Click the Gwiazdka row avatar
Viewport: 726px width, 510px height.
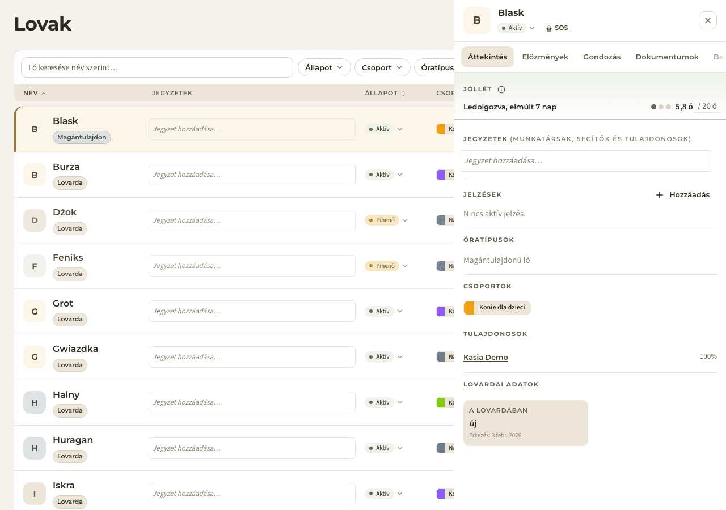(35, 357)
